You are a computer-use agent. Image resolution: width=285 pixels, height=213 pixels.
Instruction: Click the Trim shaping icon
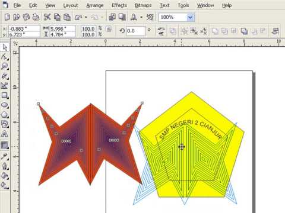pos(224,31)
